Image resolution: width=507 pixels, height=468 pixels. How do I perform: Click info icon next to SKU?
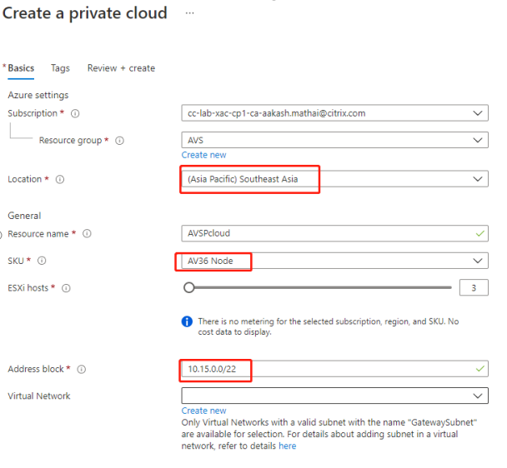[x=42, y=261]
